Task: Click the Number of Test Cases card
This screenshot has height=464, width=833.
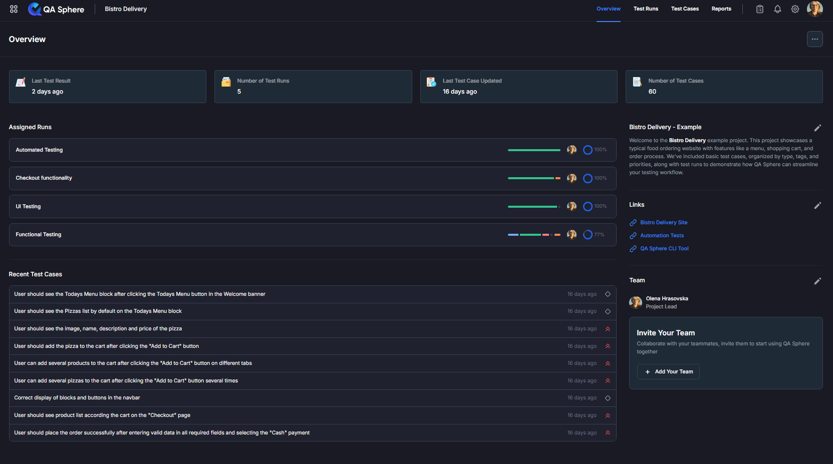Action: 724,87
